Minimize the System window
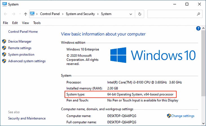206x126 pixels. click(175, 4)
